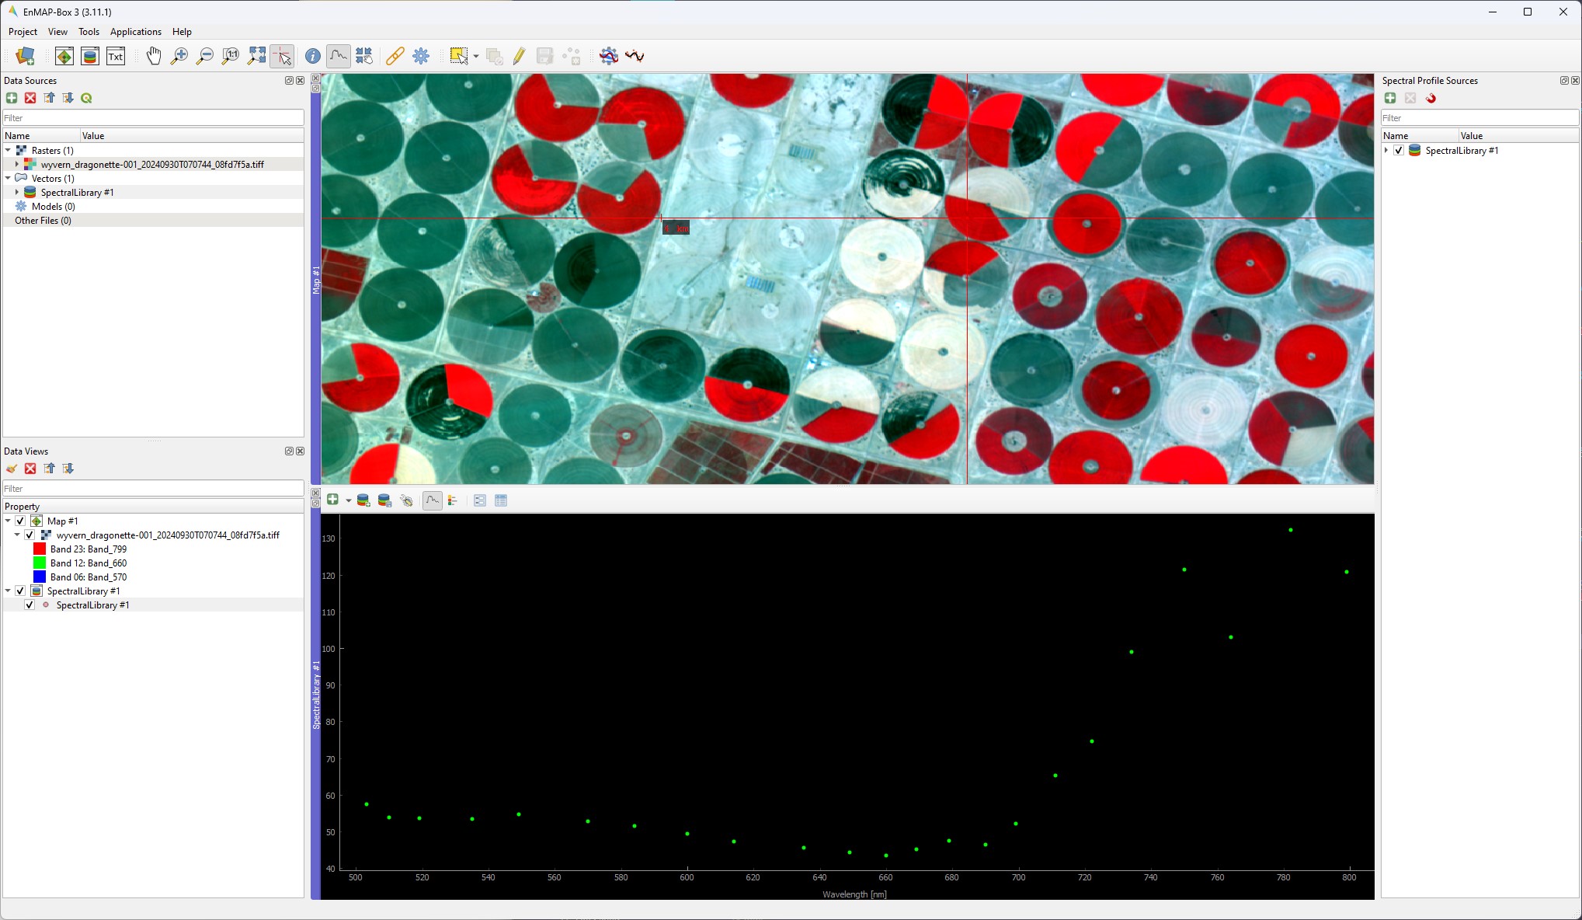Click the Zoom In magnifier tool
Viewport: 1582px width, 920px height.
pyautogui.click(x=179, y=56)
